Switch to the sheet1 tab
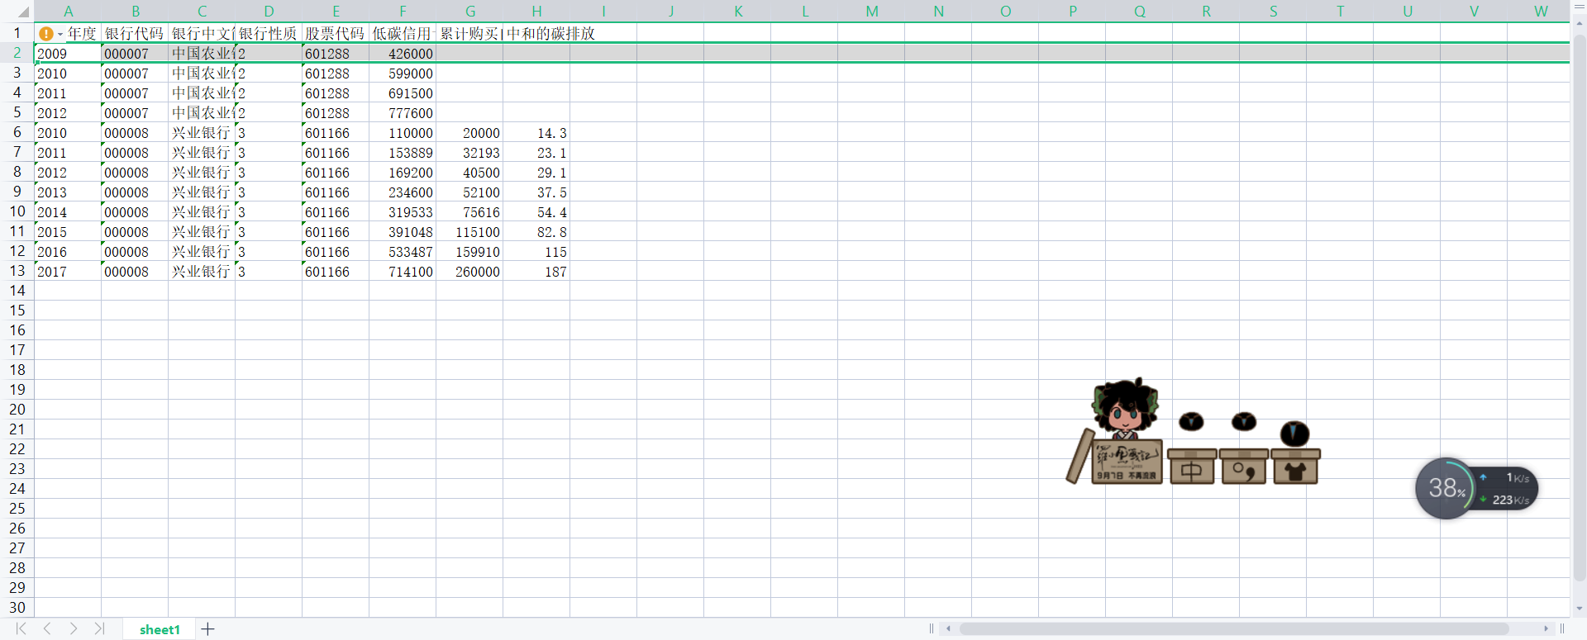1587x640 pixels. 160,629
